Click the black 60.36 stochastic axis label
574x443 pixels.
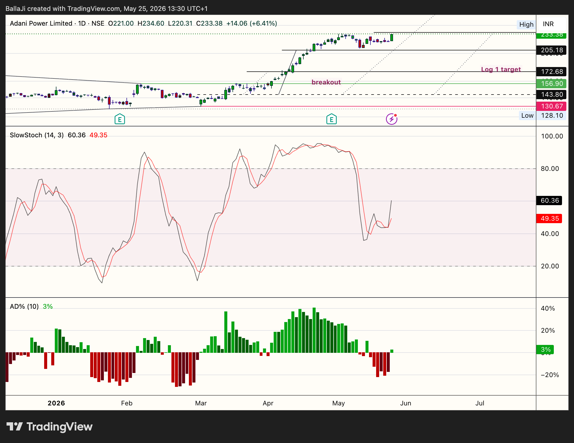coord(550,201)
